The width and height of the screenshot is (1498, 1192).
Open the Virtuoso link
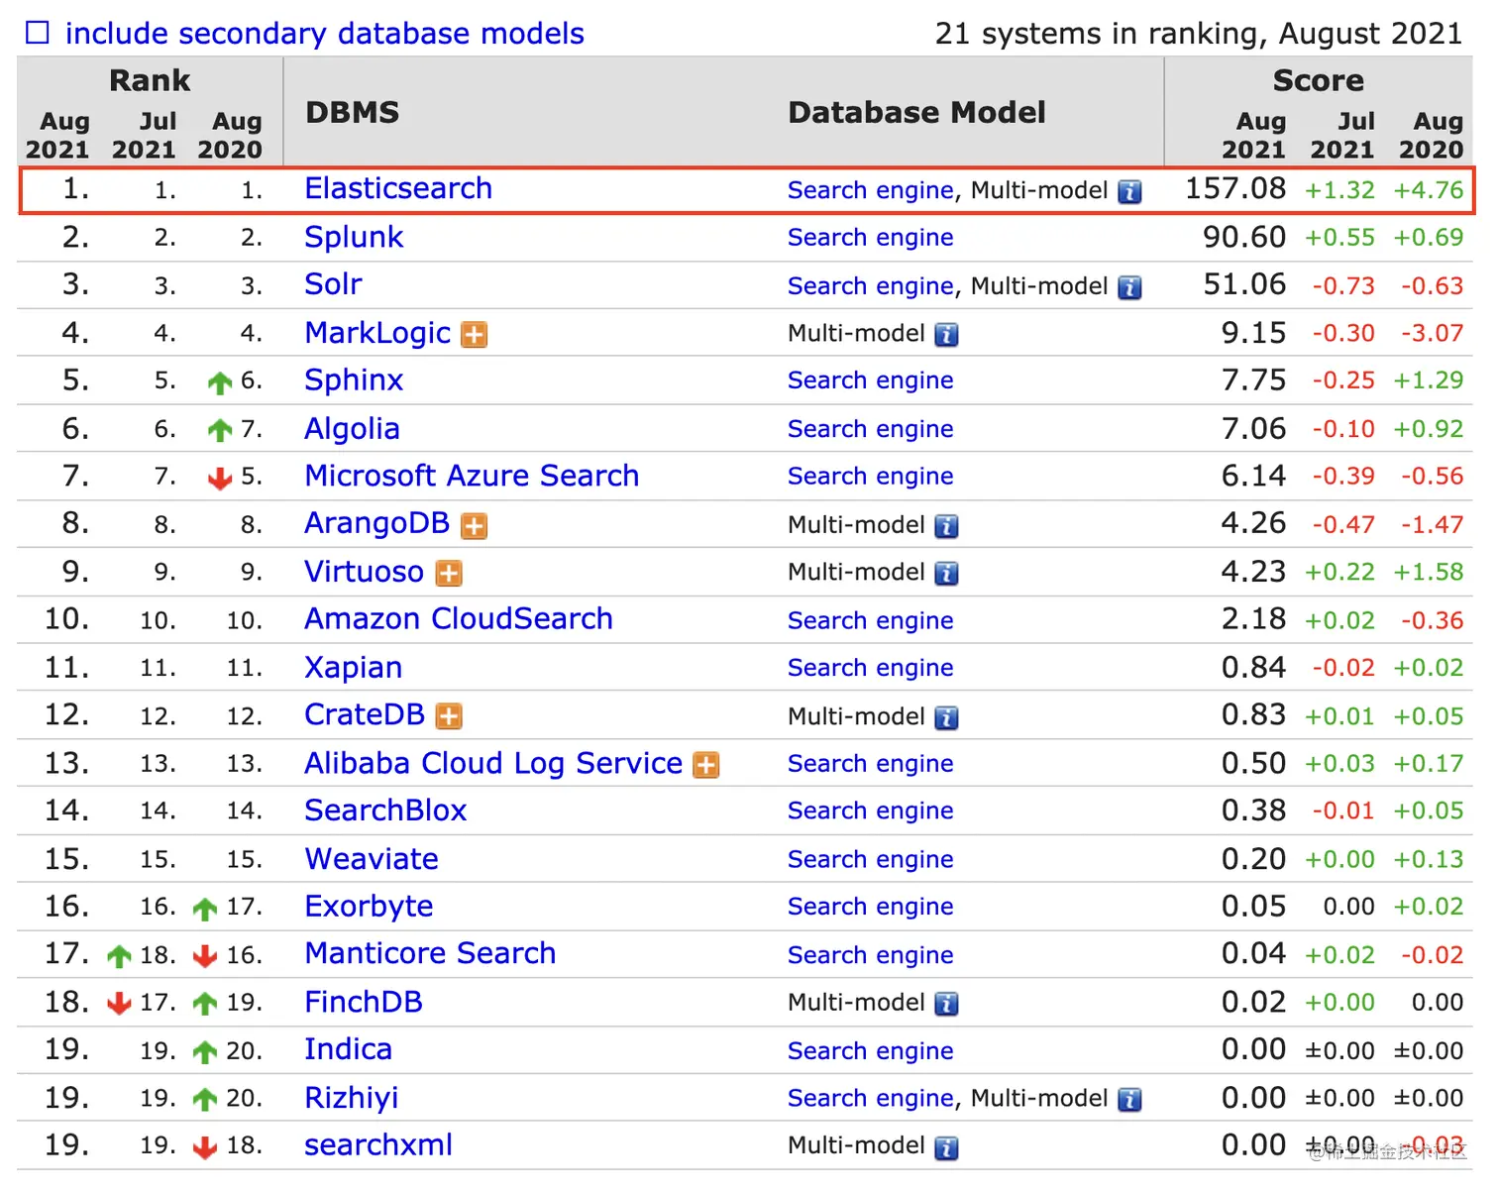[x=364, y=572]
